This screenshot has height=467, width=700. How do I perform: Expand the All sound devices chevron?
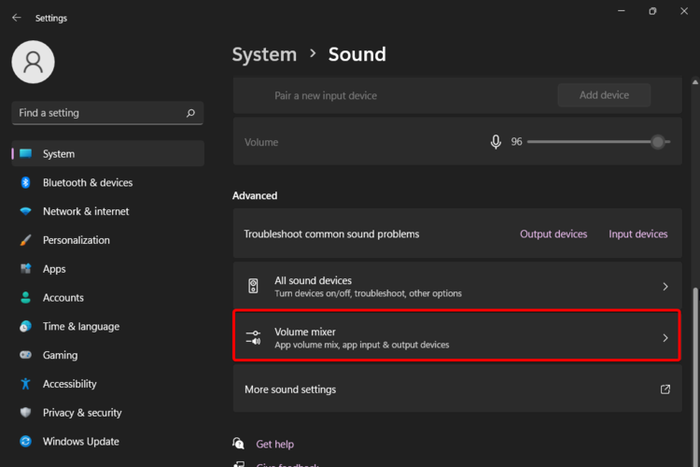pos(665,287)
